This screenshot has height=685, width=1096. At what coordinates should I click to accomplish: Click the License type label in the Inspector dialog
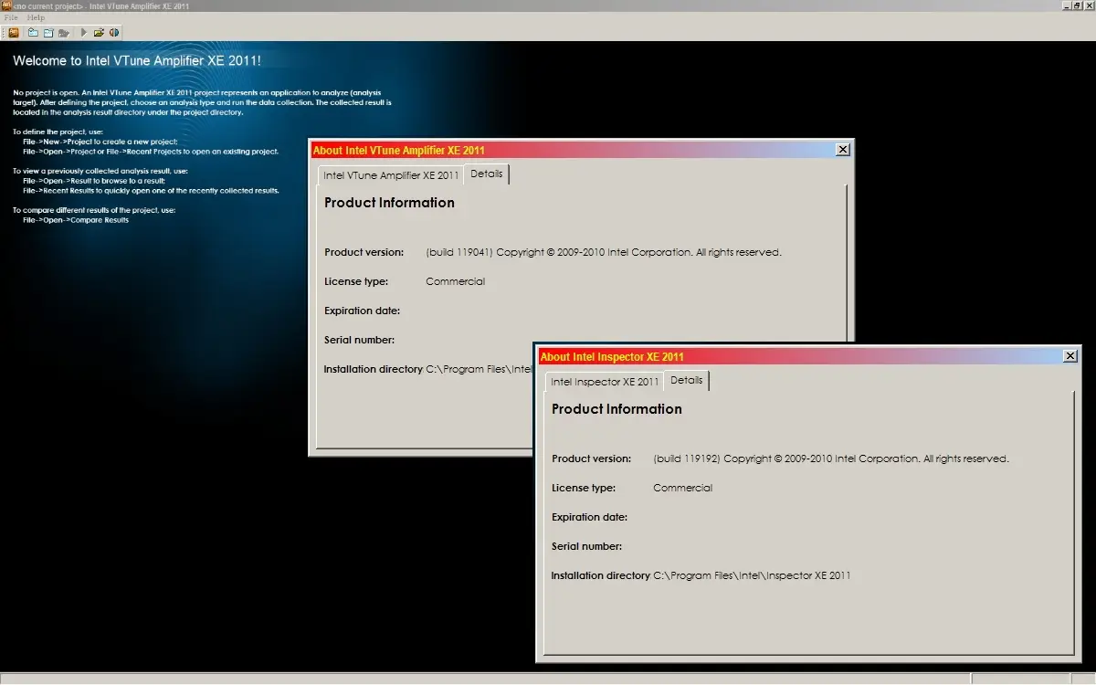(583, 488)
